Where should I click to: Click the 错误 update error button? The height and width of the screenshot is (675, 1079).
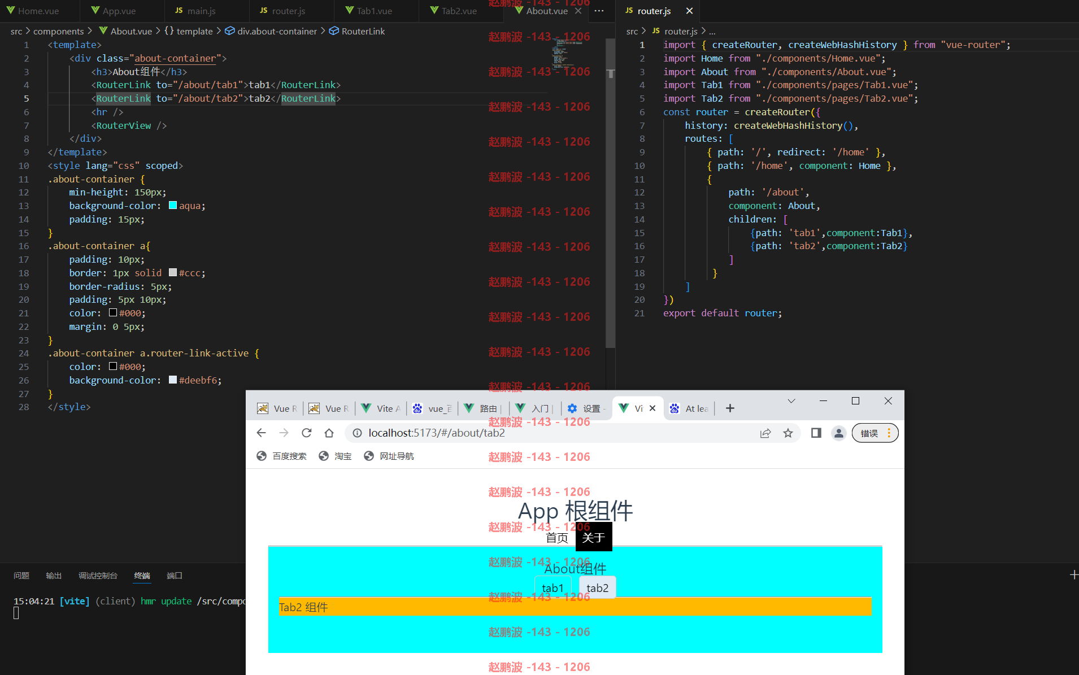point(874,433)
